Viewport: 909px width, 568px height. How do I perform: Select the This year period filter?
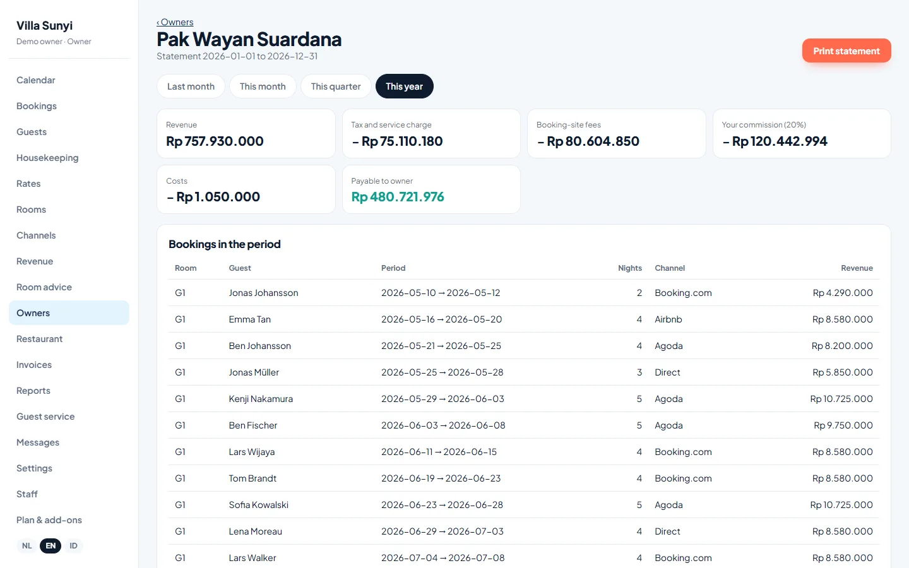404,86
